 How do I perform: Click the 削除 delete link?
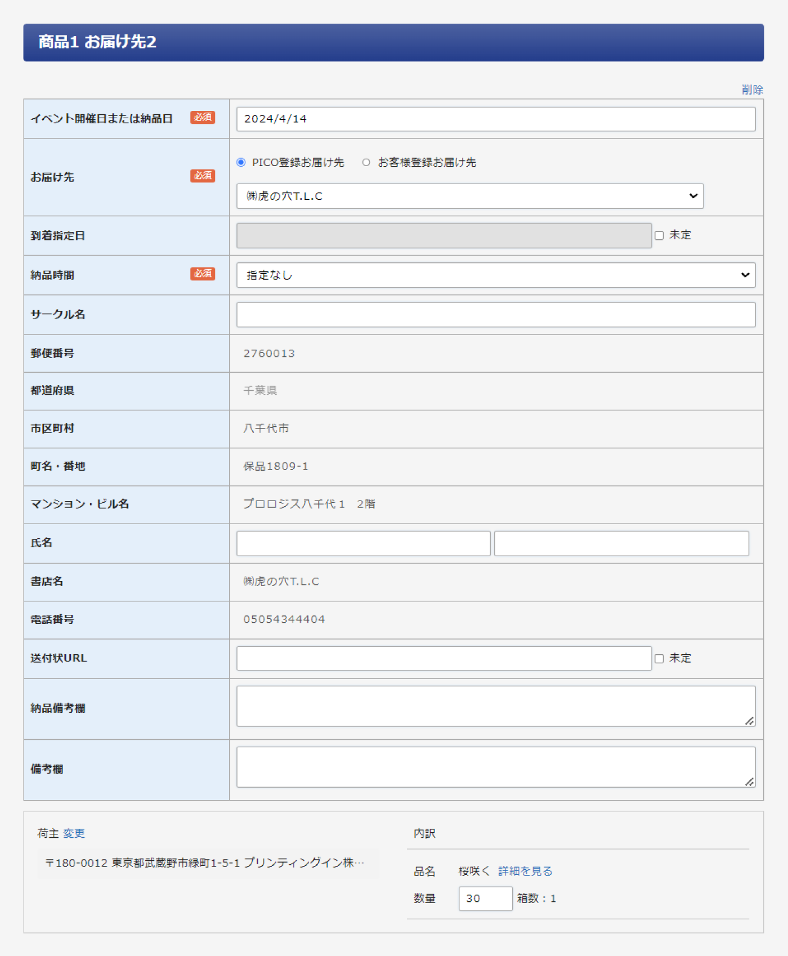click(752, 90)
